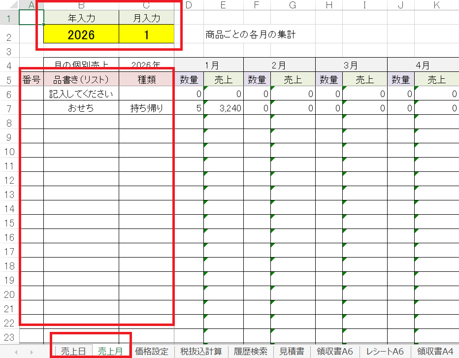This screenshot has width=459, height=358.
Task: Open the 履歴検索 sheet tab
Action: coord(251,352)
